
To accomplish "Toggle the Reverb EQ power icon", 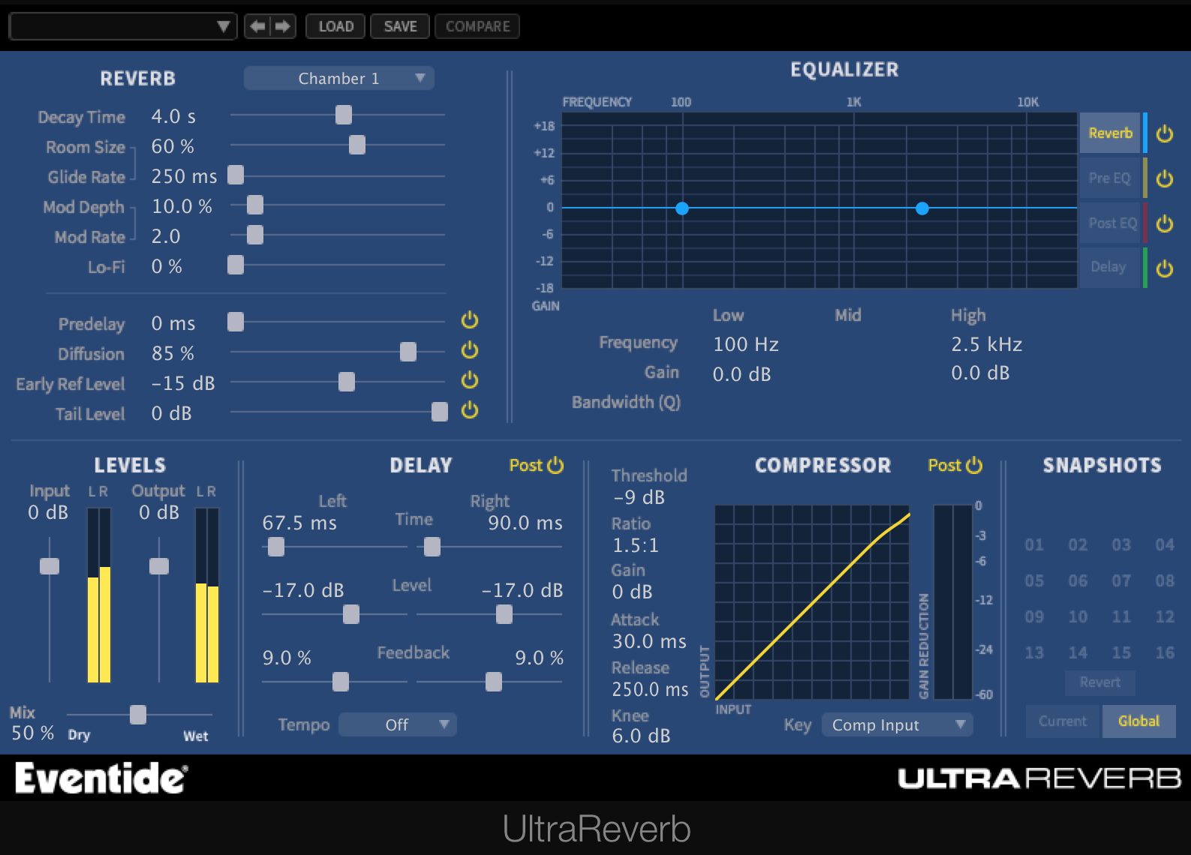I will coord(1165,133).
